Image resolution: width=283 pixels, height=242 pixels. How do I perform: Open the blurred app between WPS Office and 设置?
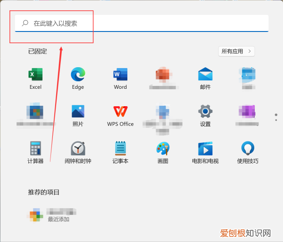coord(162,119)
